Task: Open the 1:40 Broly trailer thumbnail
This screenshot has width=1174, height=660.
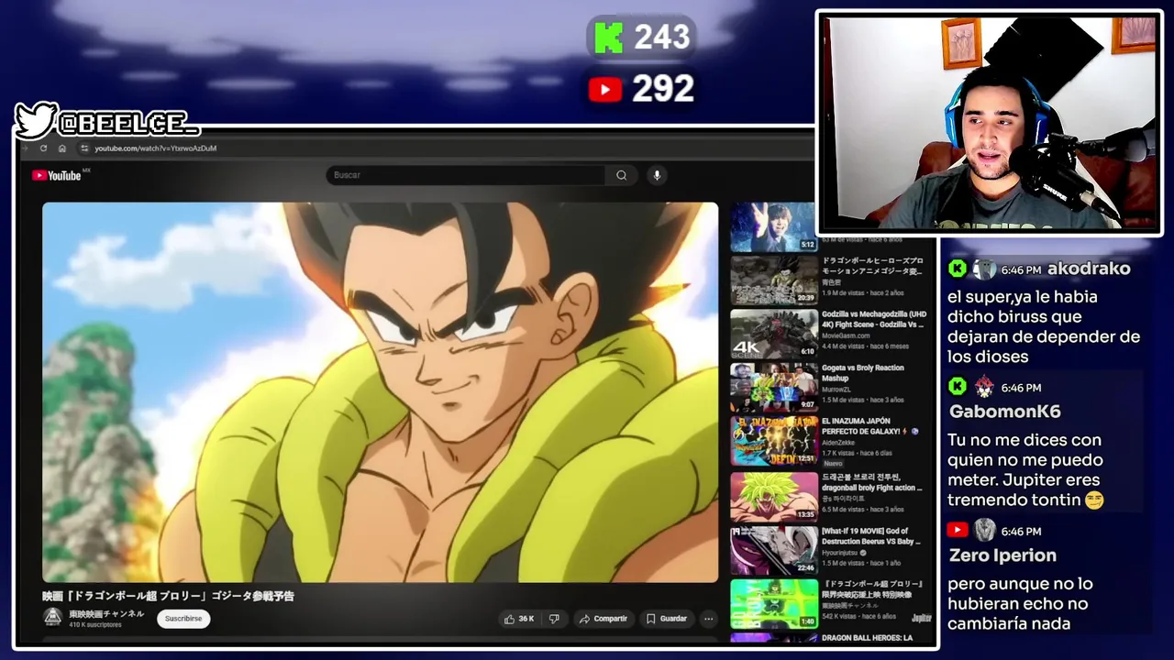Action: 773,604
